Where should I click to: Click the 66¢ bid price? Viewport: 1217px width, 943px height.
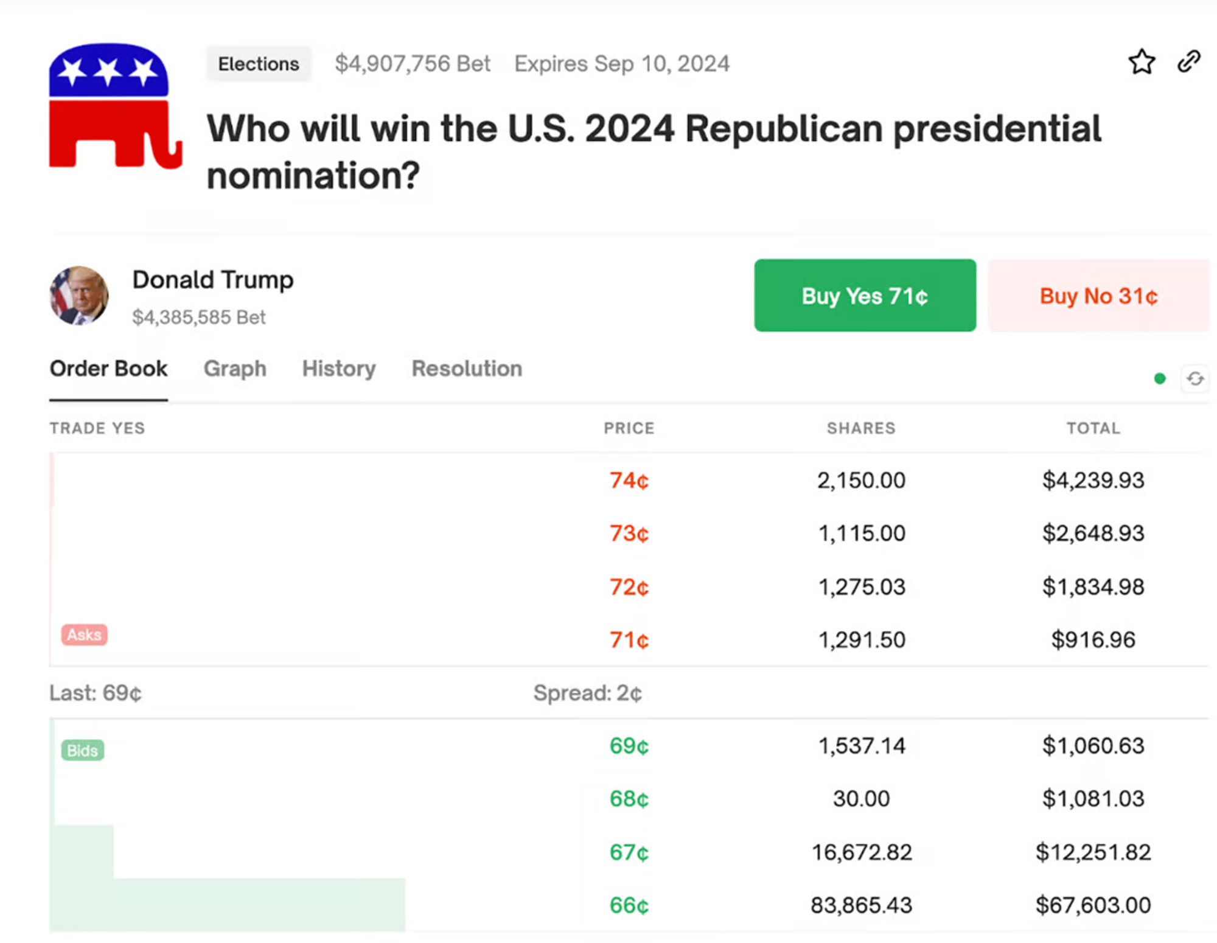point(629,905)
